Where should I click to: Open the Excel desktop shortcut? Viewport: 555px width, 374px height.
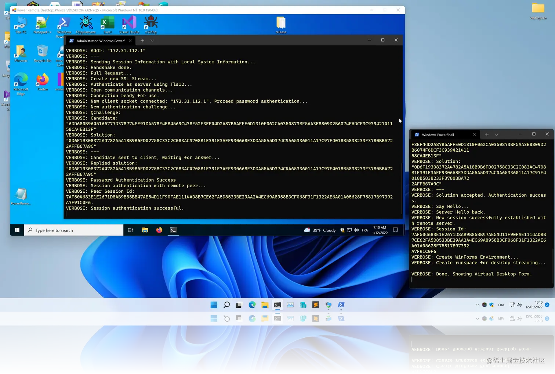[x=108, y=25]
